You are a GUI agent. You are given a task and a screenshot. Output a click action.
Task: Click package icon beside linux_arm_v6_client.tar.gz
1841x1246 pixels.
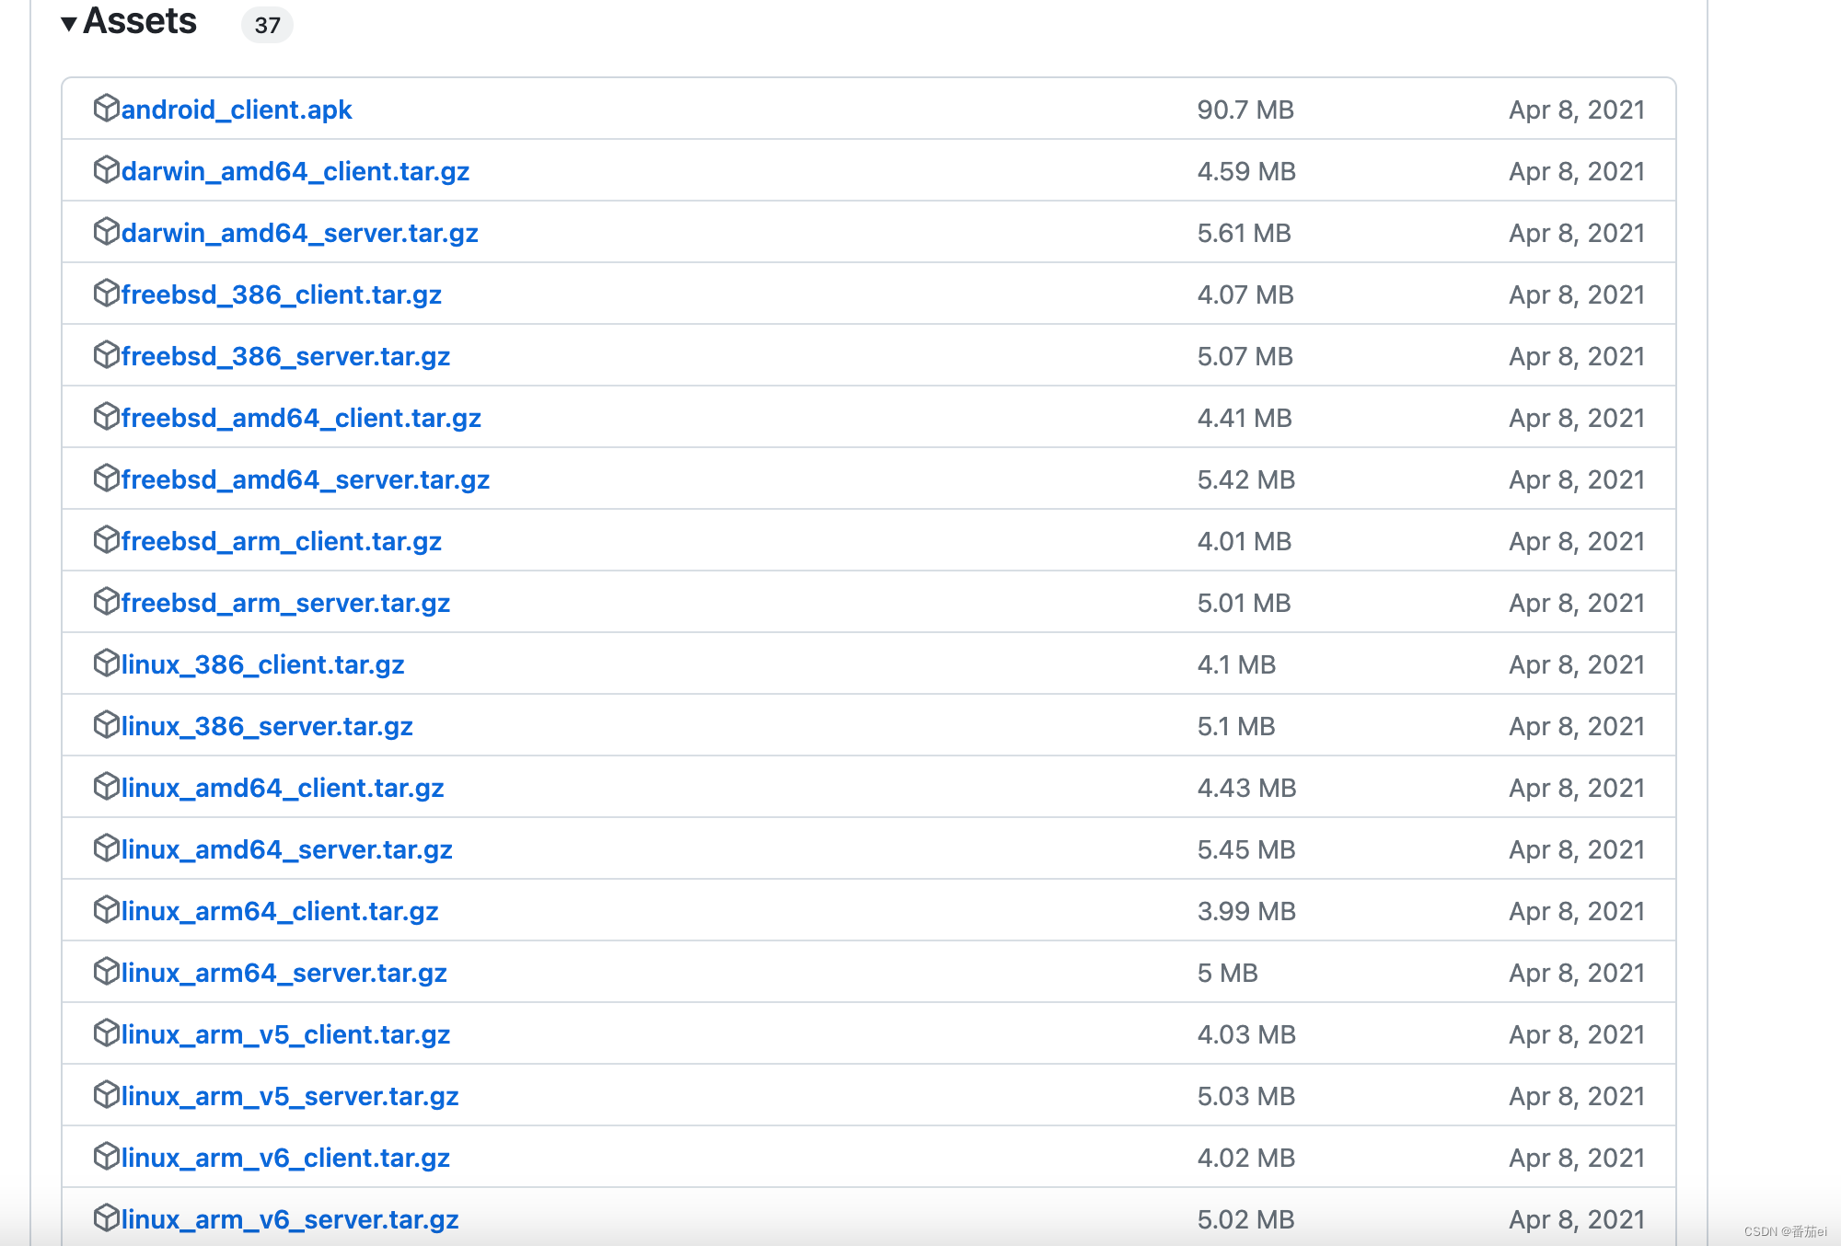pyautogui.click(x=107, y=1156)
